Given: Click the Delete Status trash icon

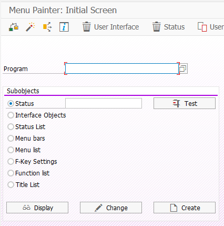Looking at the screenshot, I should [x=156, y=27].
